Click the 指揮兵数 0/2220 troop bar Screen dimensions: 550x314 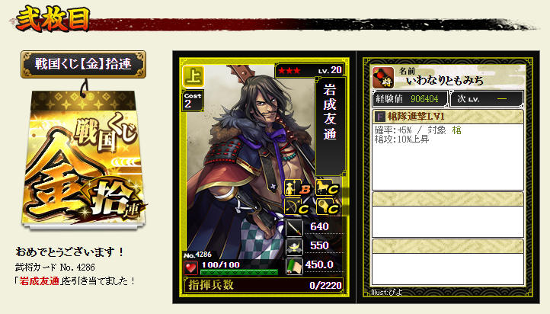pos(264,285)
